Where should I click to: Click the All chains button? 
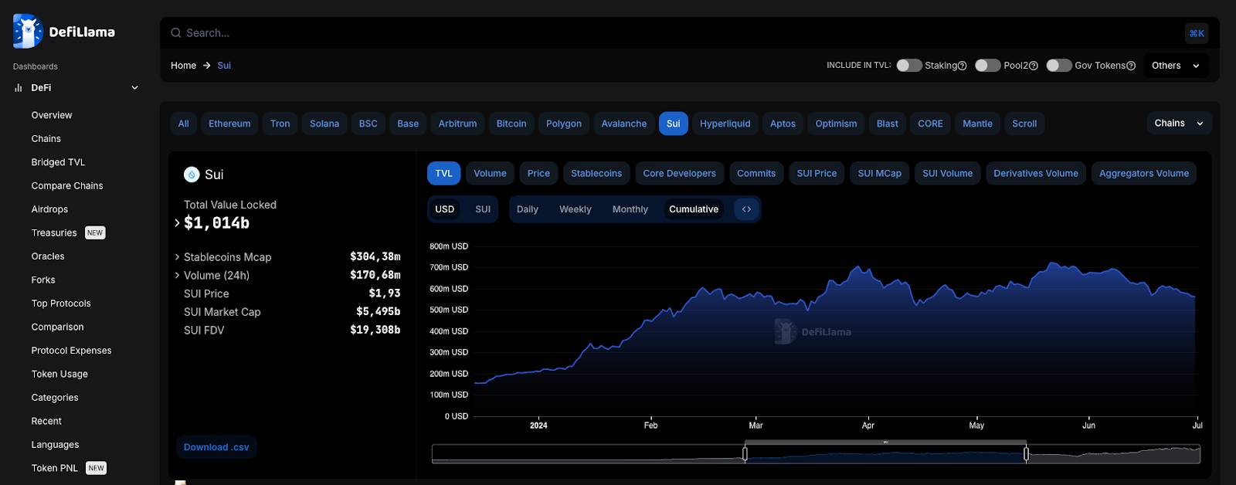click(x=183, y=124)
